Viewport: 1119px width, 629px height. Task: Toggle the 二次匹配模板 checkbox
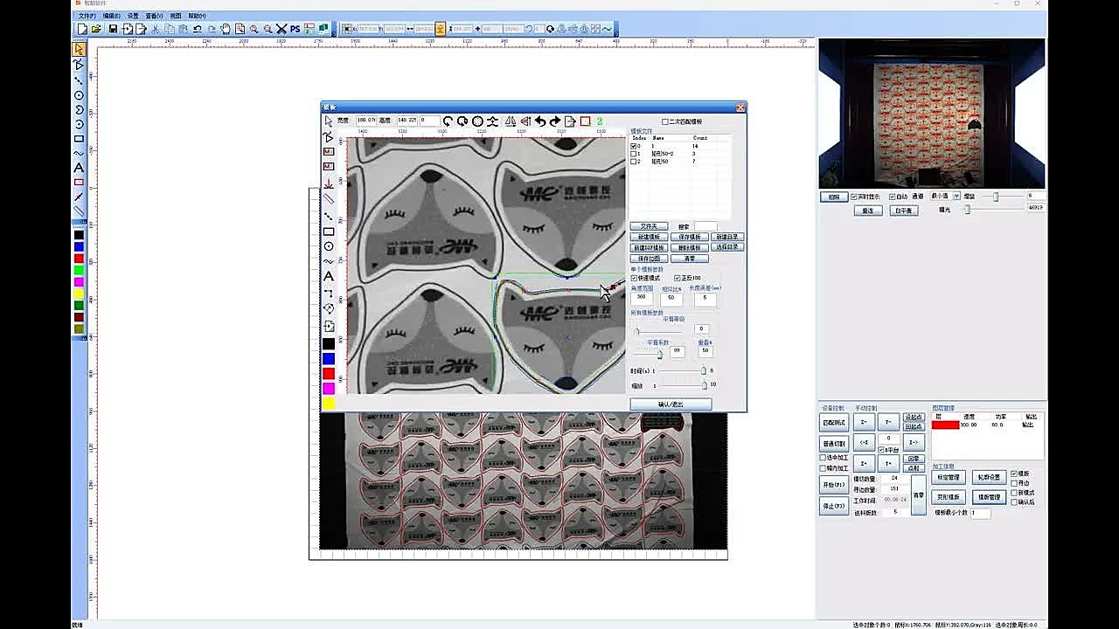(665, 121)
